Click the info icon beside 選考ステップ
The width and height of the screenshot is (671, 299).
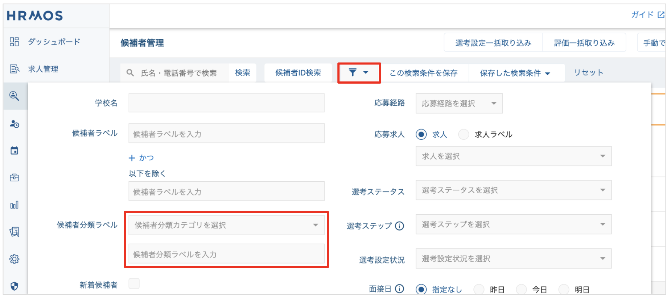[x=399, y=226]
